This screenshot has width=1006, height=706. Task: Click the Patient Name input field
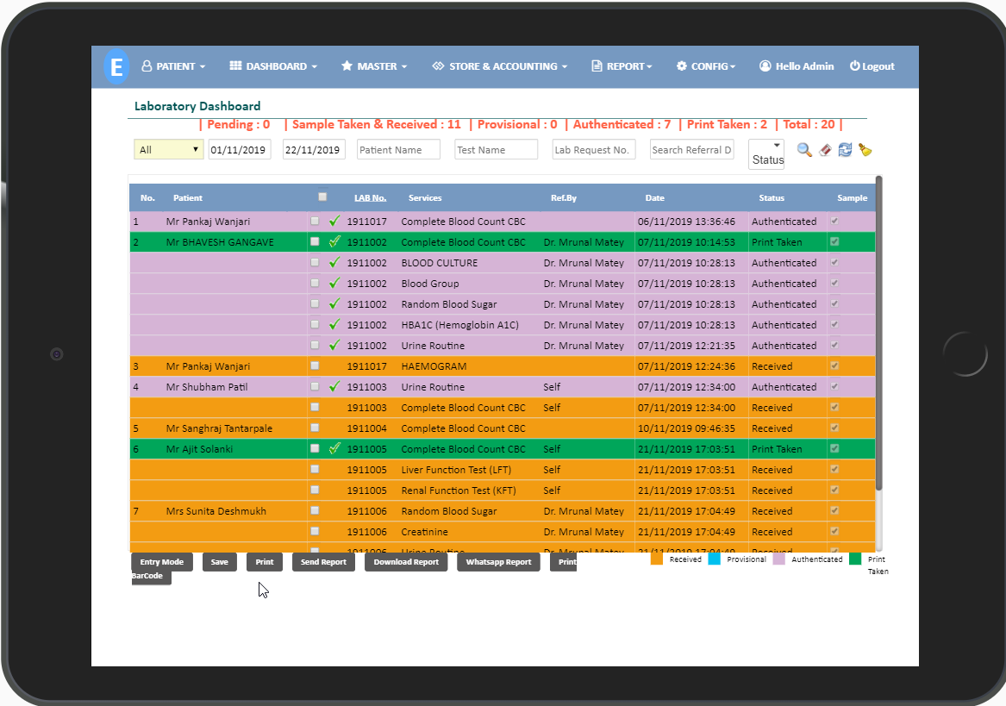pyautogui.click(x=398, y=150)
